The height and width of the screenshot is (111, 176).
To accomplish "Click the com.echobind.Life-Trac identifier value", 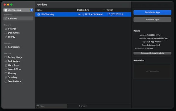I will (158, 38).
